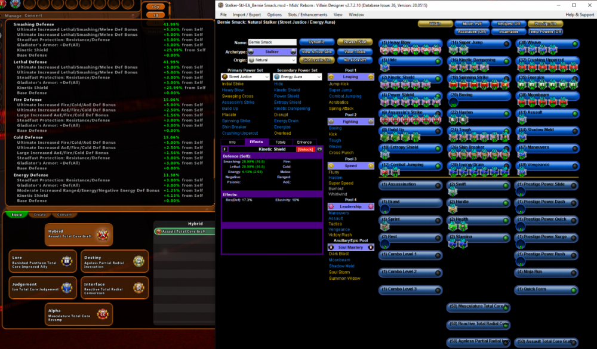Expand the Primary Power Set Street Justice dropdown

coord(245,77)
